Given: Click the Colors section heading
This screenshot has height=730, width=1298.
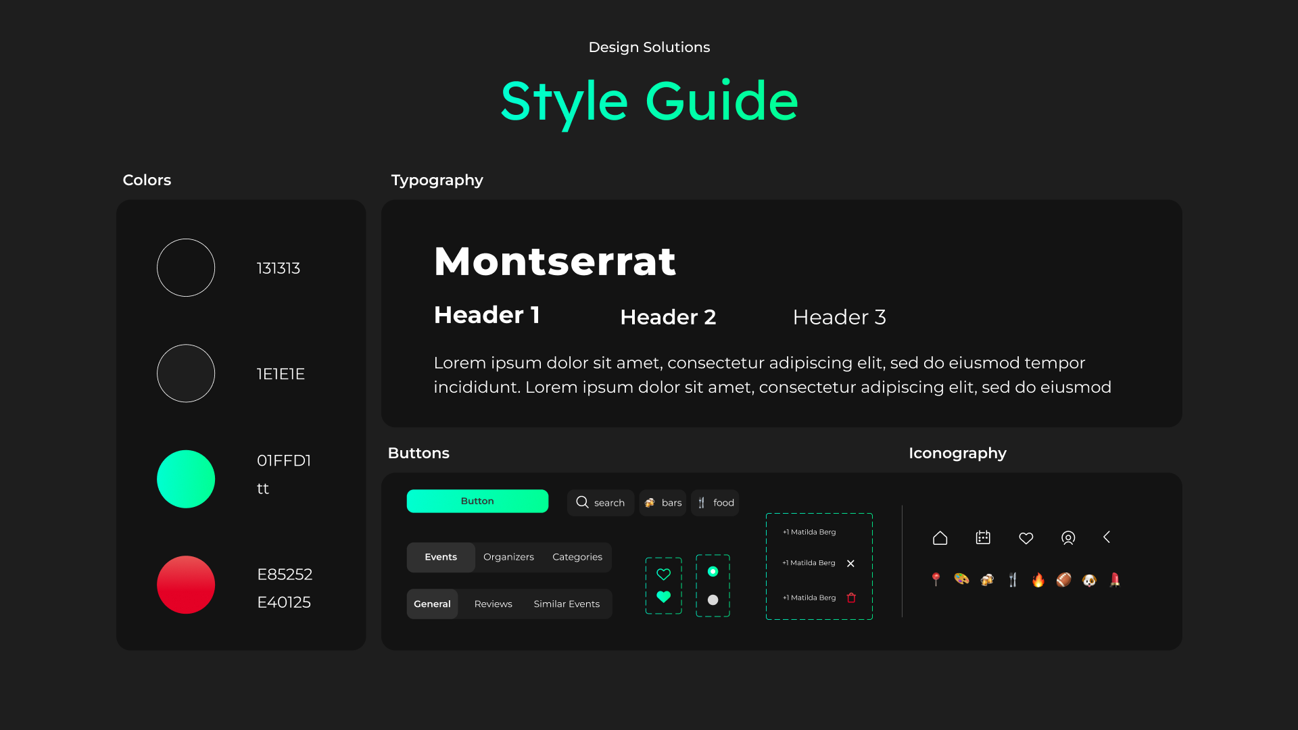Looking at the screenshot, I should (x=147, y=180).
